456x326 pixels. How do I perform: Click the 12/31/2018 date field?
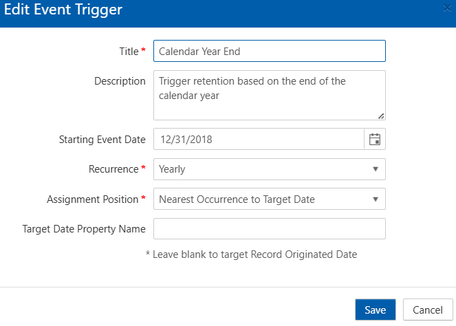pyautogui.click(x=258, y=139)
